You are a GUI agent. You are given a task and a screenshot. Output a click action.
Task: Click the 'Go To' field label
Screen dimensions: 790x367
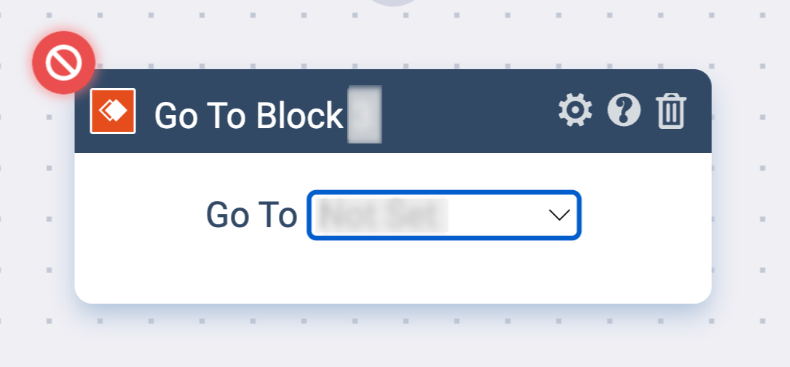[251, 216]
